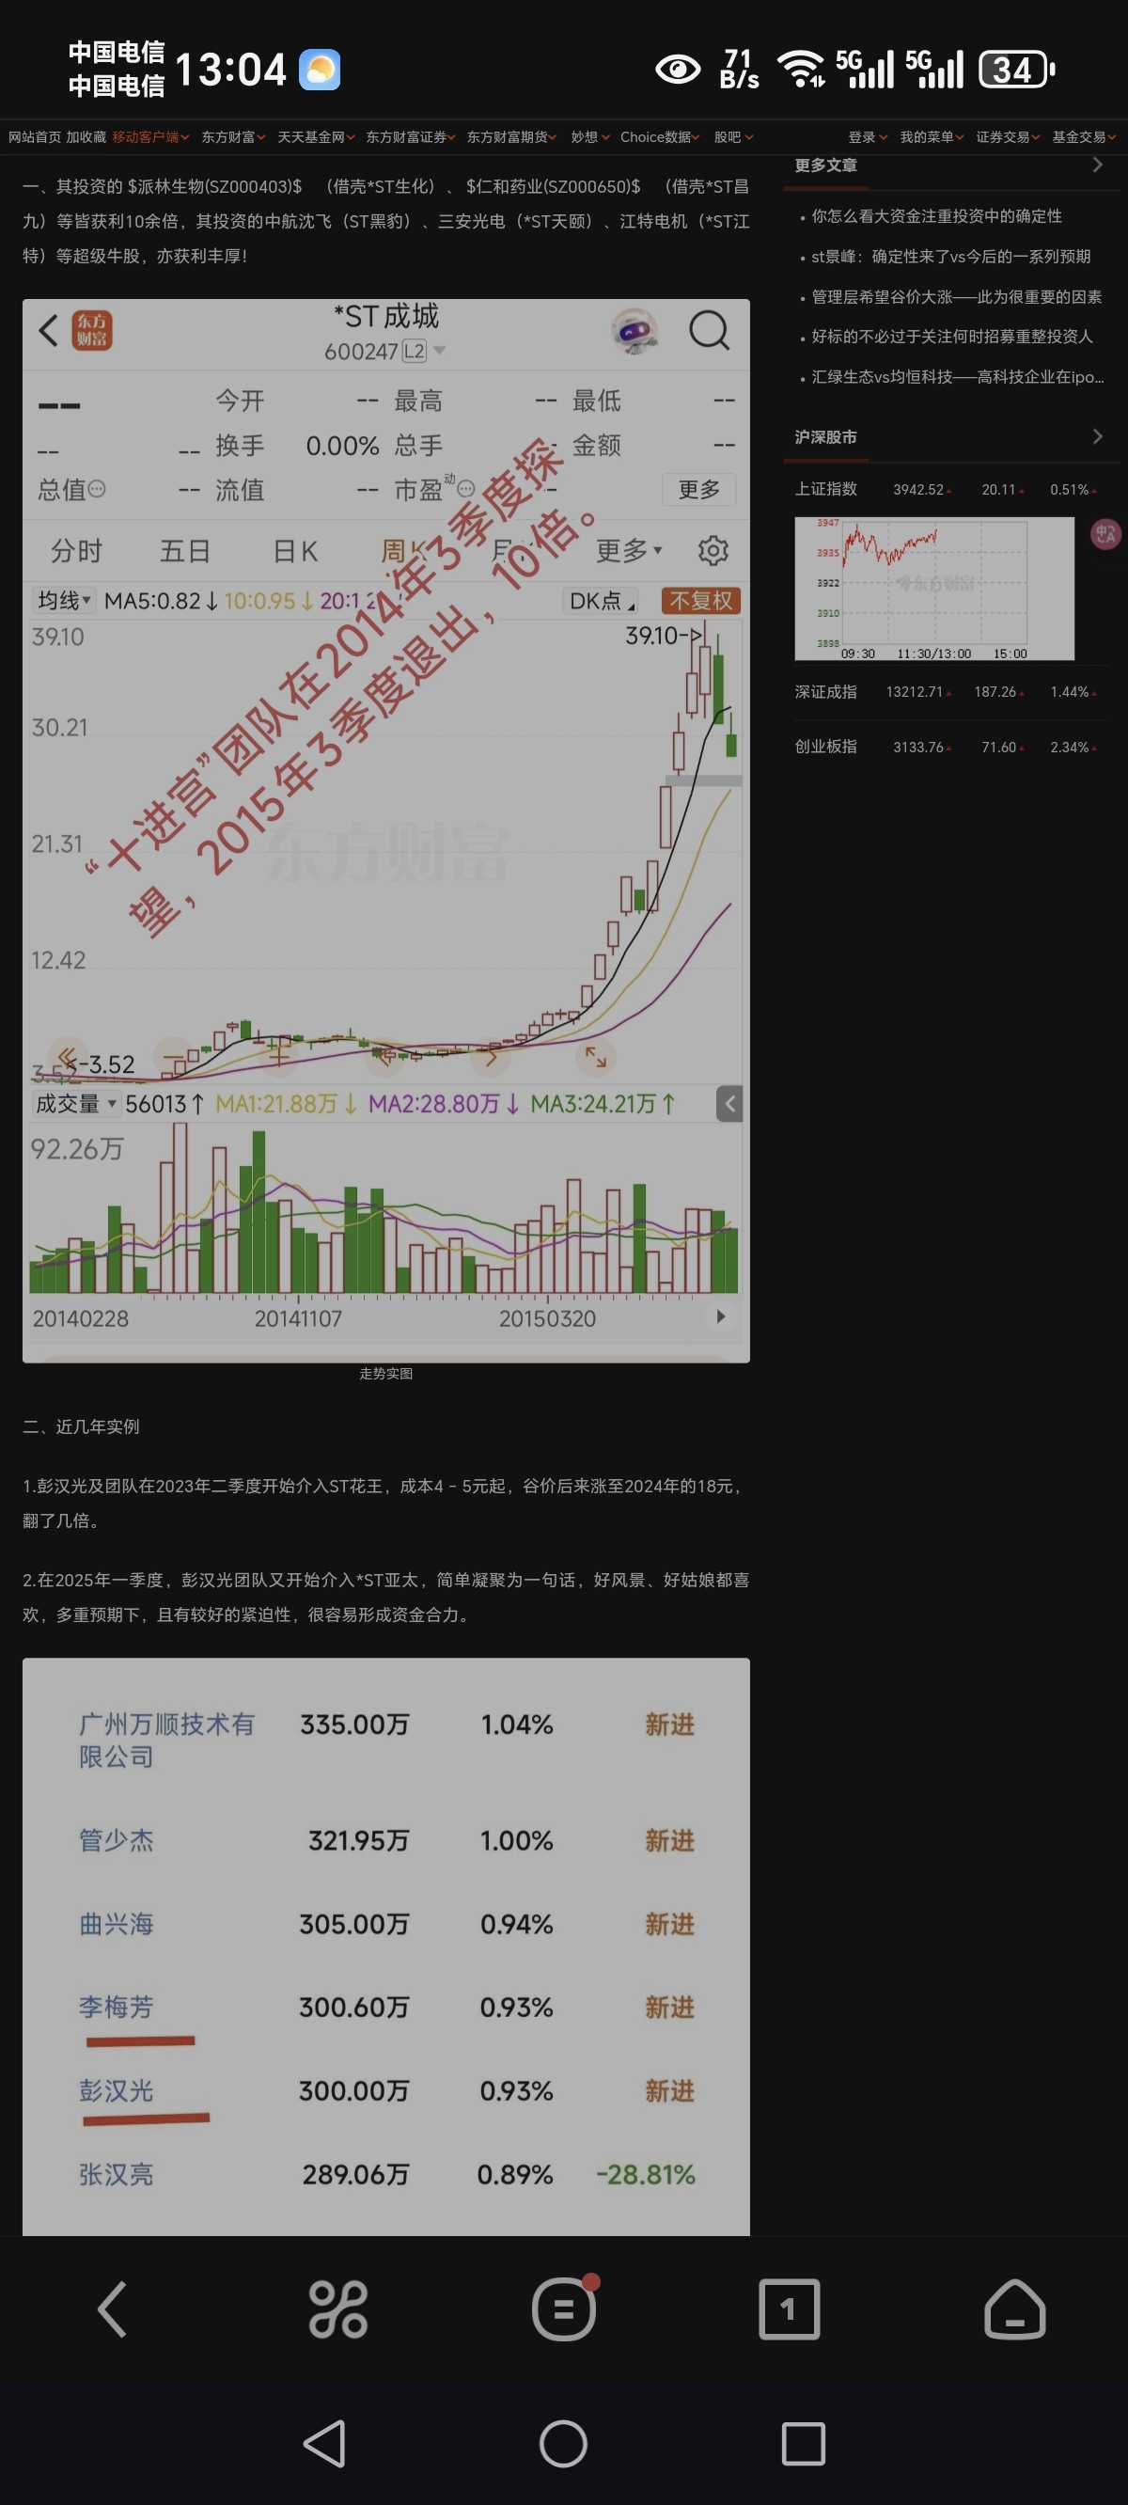Click the $仁和药业(SZ000650)$ stock link
Image resolution: width=1128 pixels, height=2505 pixels.
[x=554, y=186]
